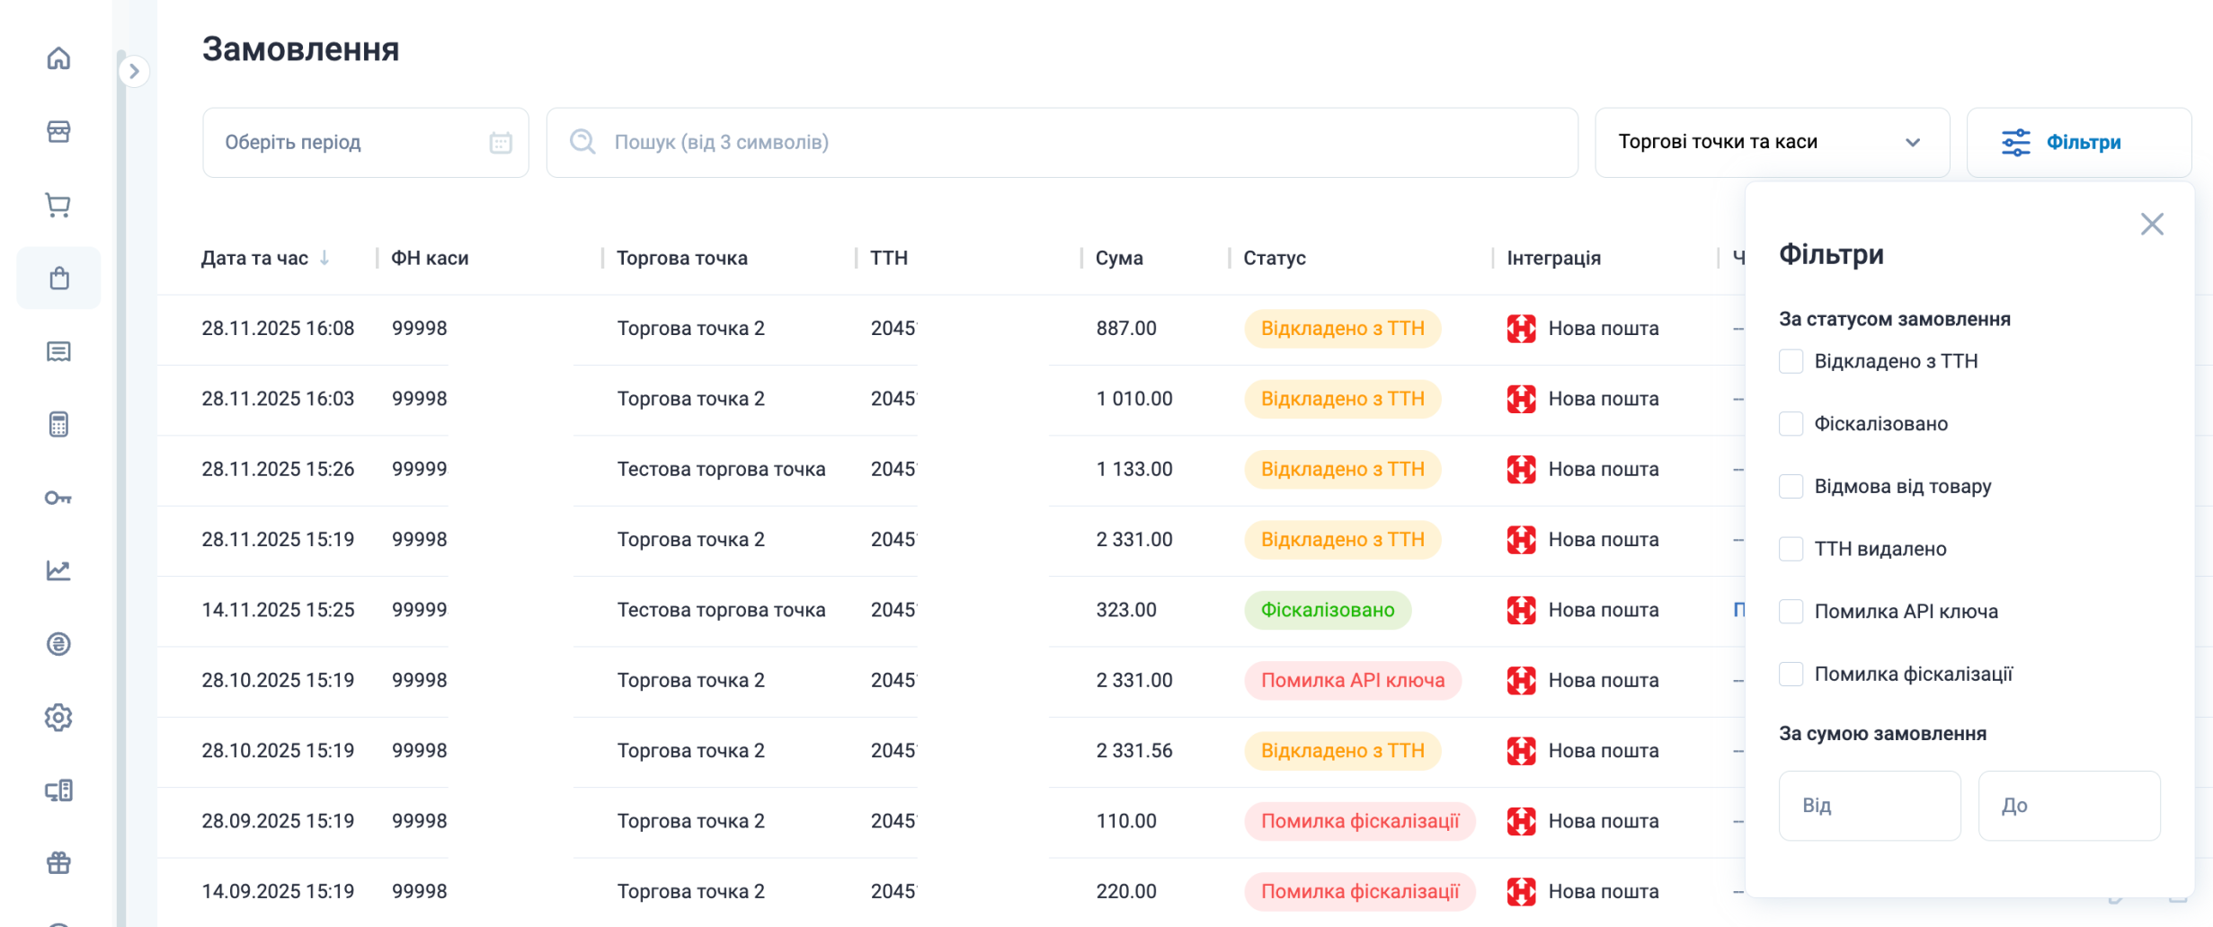This screenshot has height=927, width=2213.
Task: Expand the sidebar with the chevron arrow
Action: [x=134, y=71]
